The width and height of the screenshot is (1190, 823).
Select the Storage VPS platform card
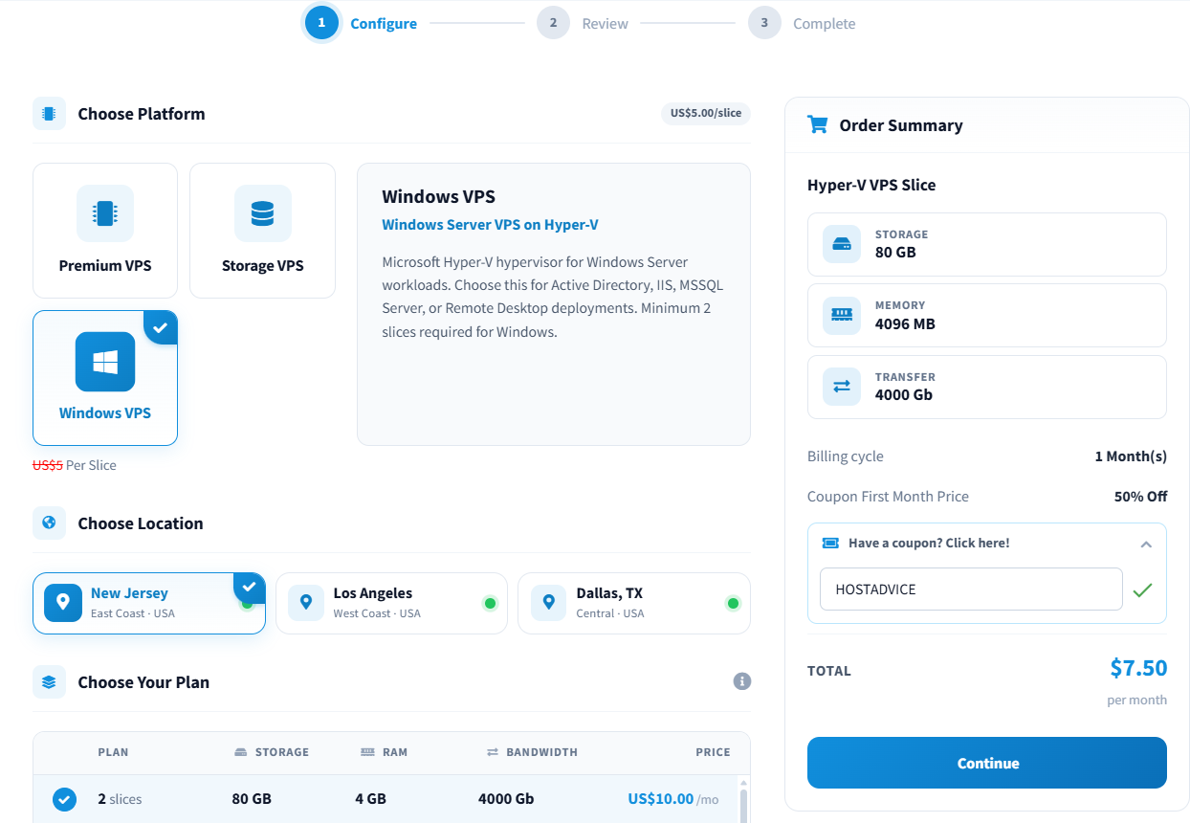coord(262,231)
